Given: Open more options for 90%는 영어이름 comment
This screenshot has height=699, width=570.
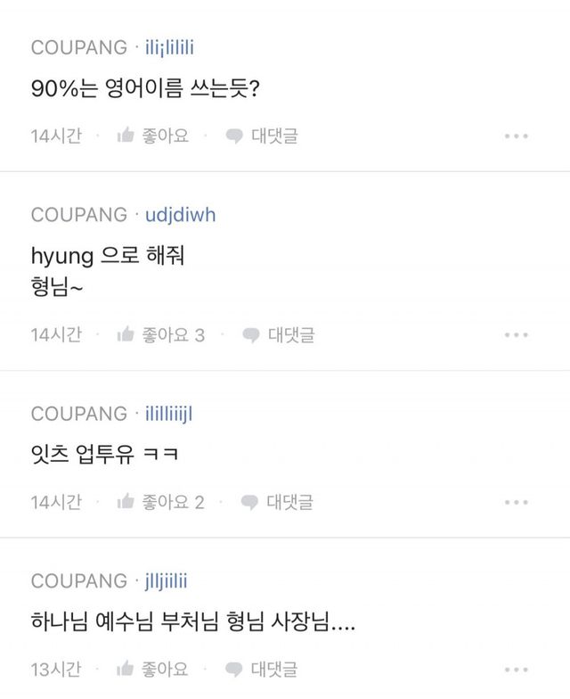Looking at the screenshot, I should (517, 136).
